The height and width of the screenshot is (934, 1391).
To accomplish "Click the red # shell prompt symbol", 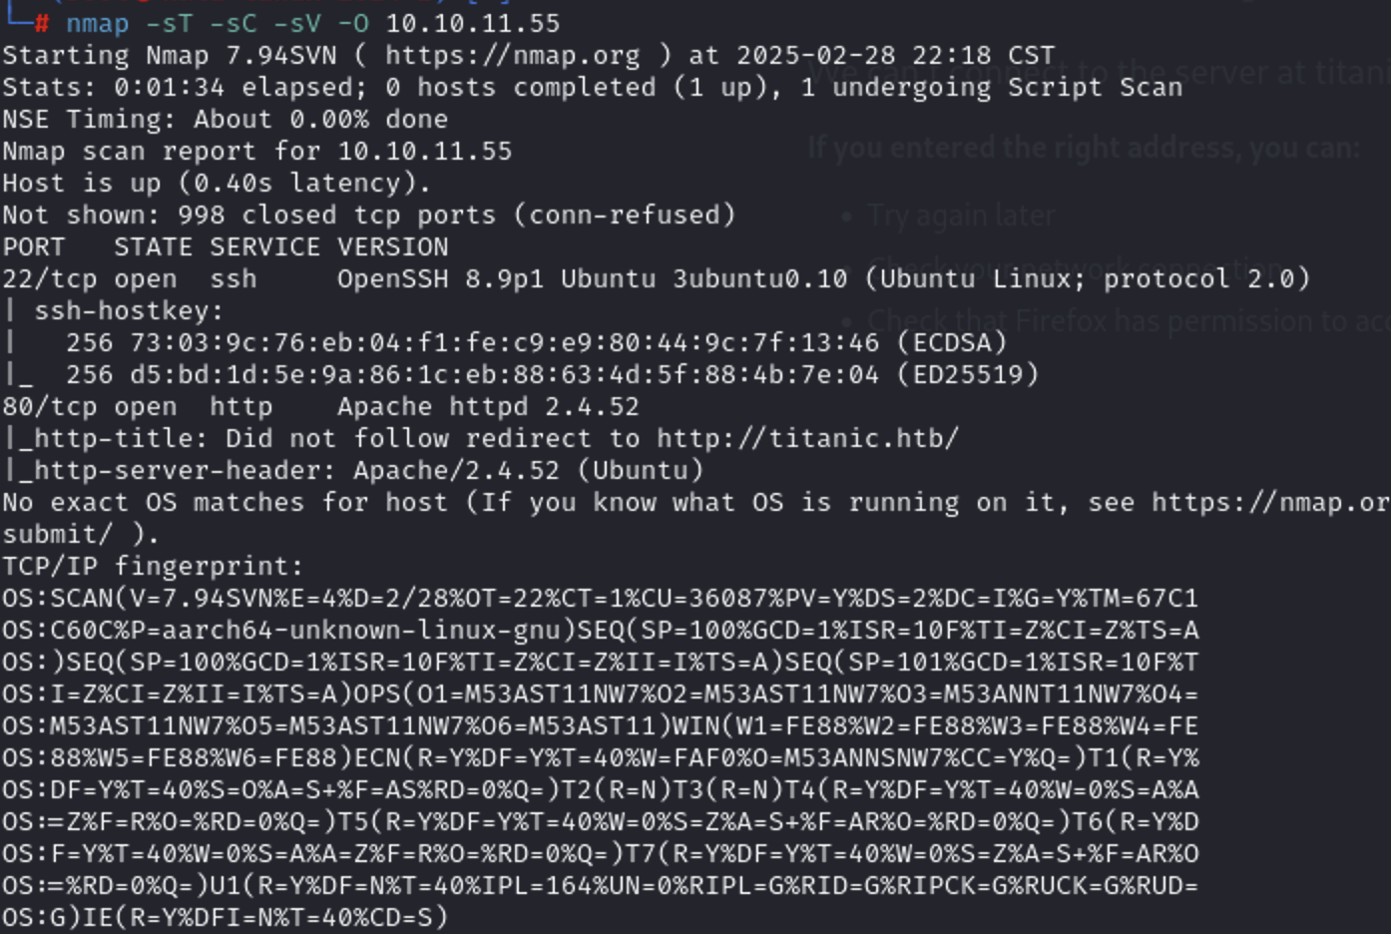I will click(42, 24).
